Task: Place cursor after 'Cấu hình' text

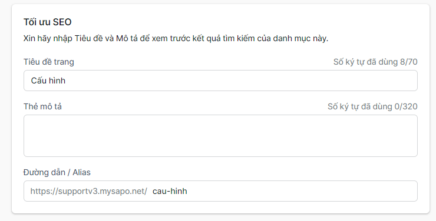Action: pos(66,81)
